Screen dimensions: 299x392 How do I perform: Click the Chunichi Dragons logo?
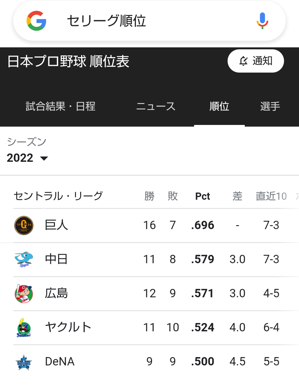tap(24, 259)
